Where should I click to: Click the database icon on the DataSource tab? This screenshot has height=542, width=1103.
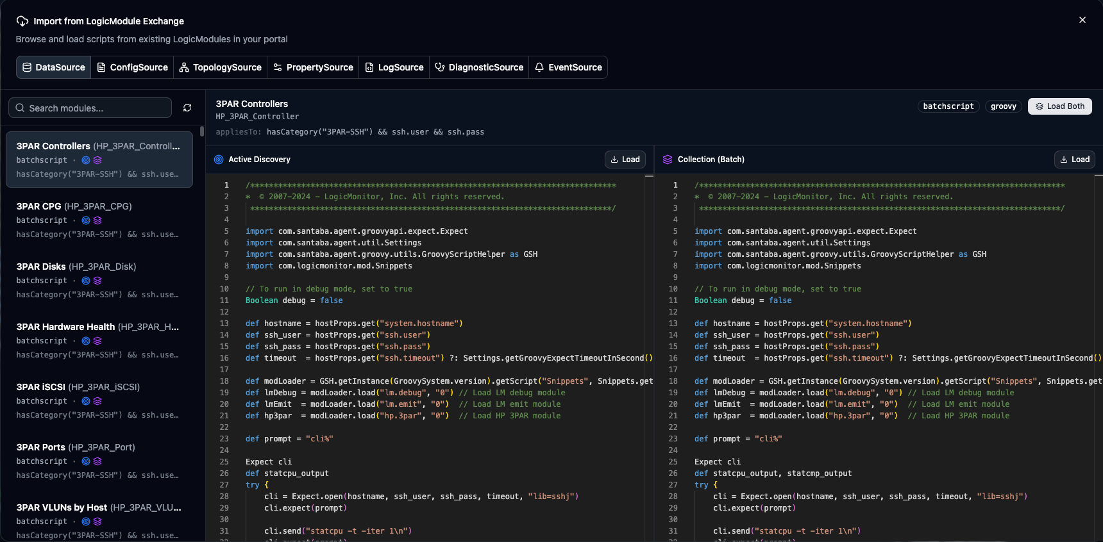coord(27,67)
